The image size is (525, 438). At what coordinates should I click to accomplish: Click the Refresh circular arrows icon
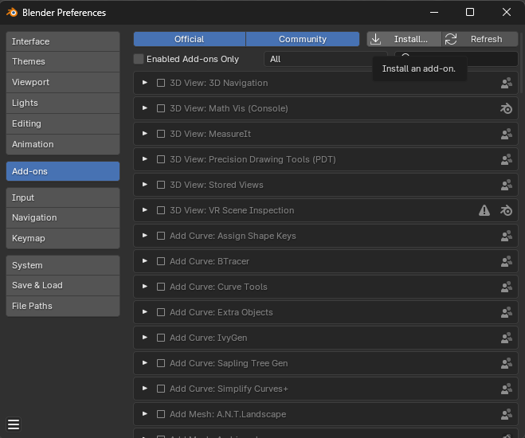[x=451, y=39]
